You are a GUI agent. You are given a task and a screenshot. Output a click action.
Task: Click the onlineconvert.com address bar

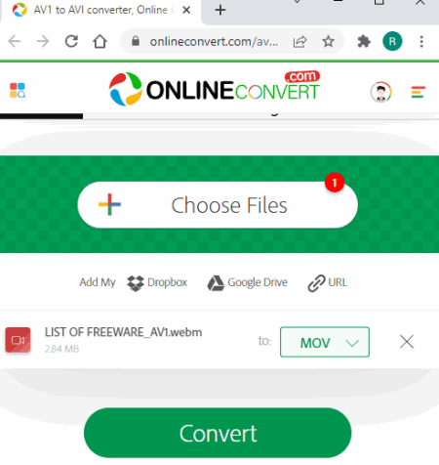(x=215, y=42)
